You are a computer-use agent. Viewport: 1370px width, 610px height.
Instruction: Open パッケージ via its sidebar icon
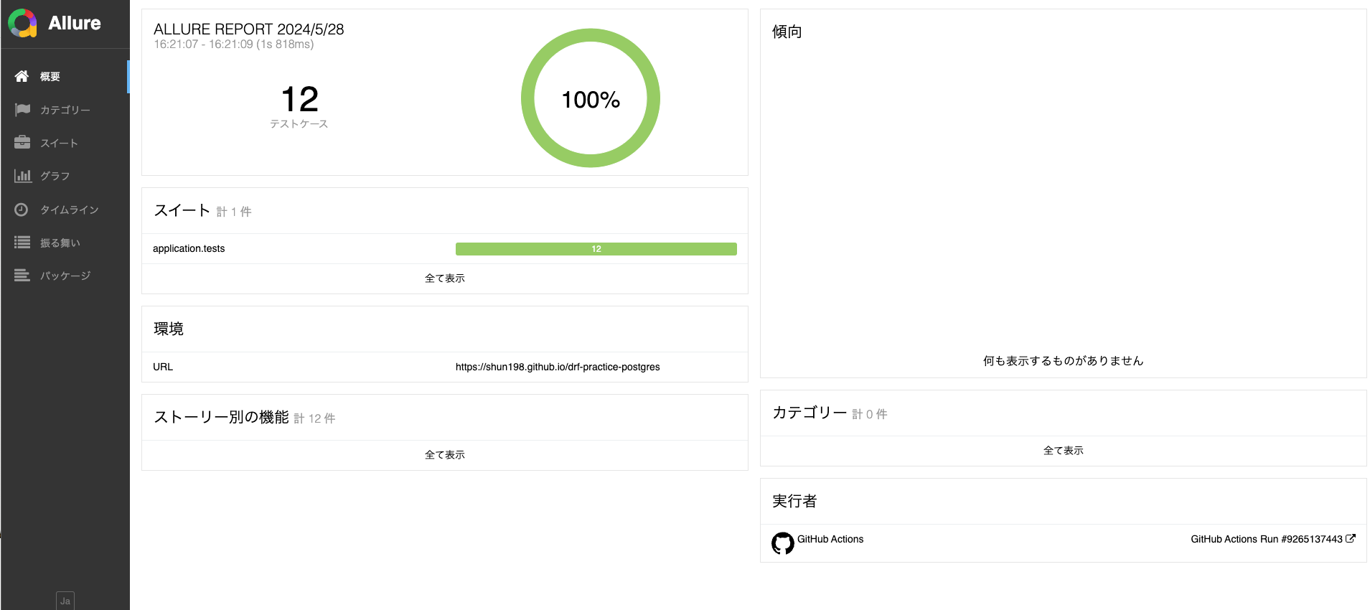click(x=22, y=275)
